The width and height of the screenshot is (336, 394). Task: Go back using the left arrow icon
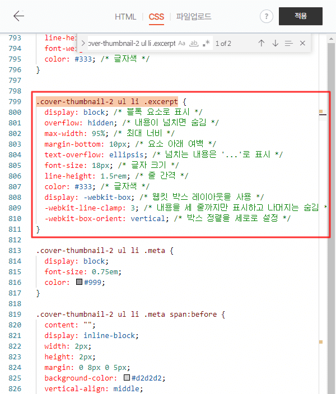point(18,16)
